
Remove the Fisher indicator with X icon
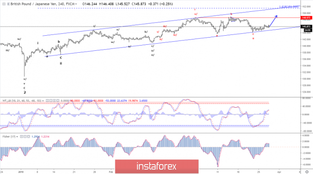click(x=28, y=137)
